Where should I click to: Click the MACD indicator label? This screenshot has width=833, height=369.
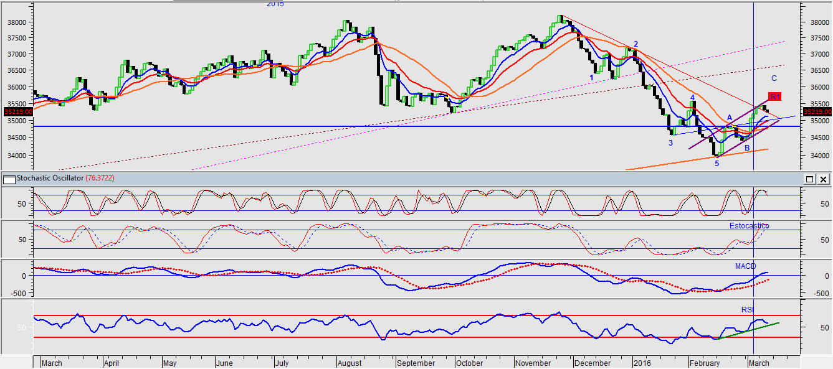(745, 266)
